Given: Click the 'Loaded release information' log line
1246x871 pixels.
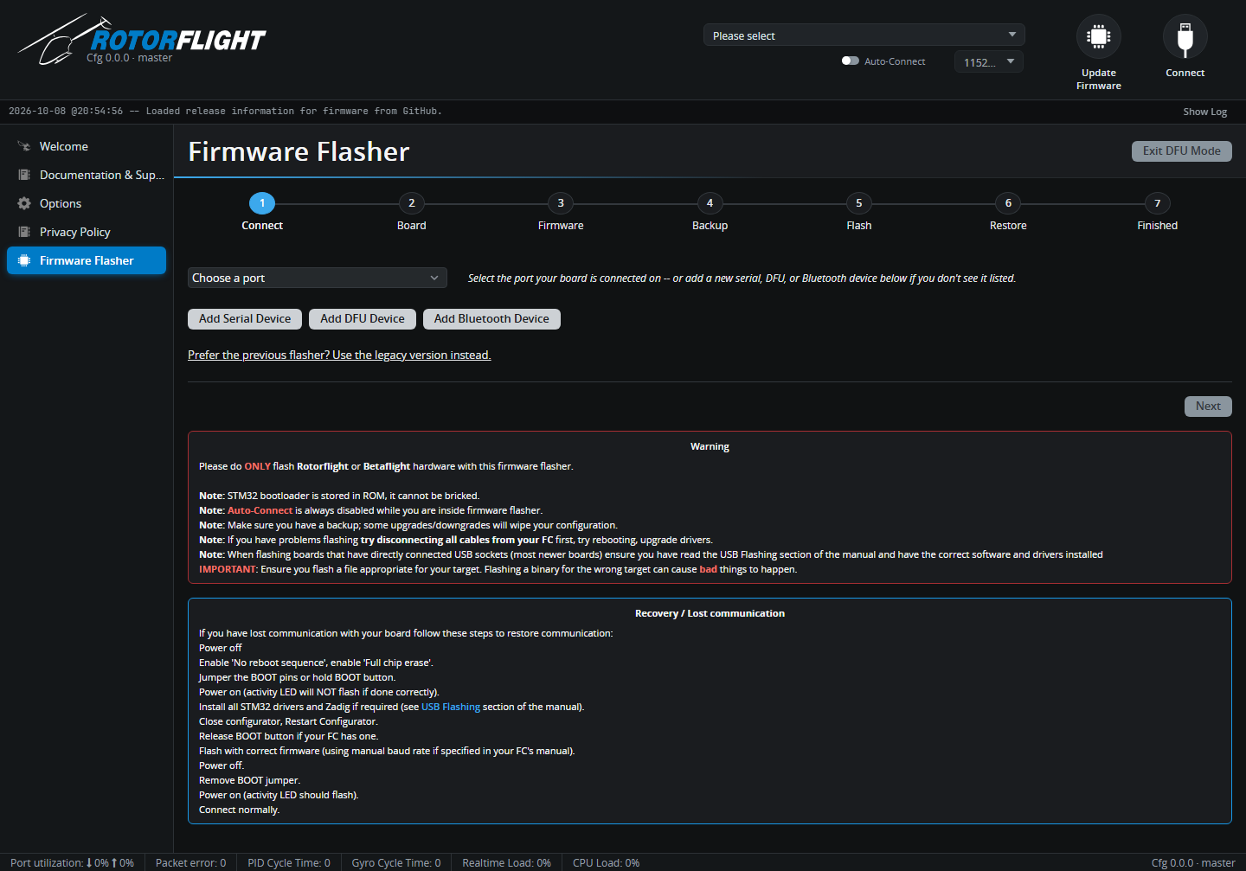Looking at the screenshot, I should point(225,111).
